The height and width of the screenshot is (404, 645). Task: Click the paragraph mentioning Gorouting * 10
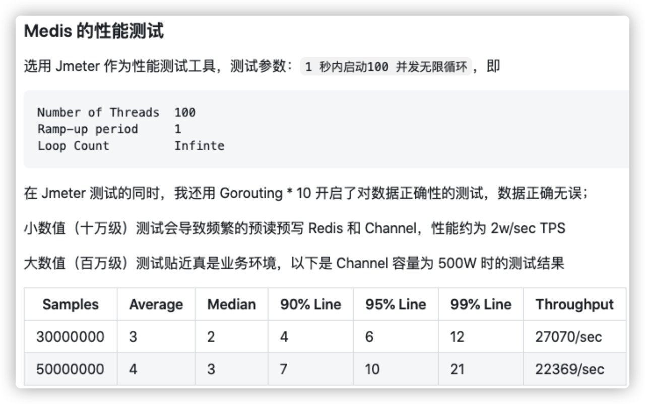(305, 194)
